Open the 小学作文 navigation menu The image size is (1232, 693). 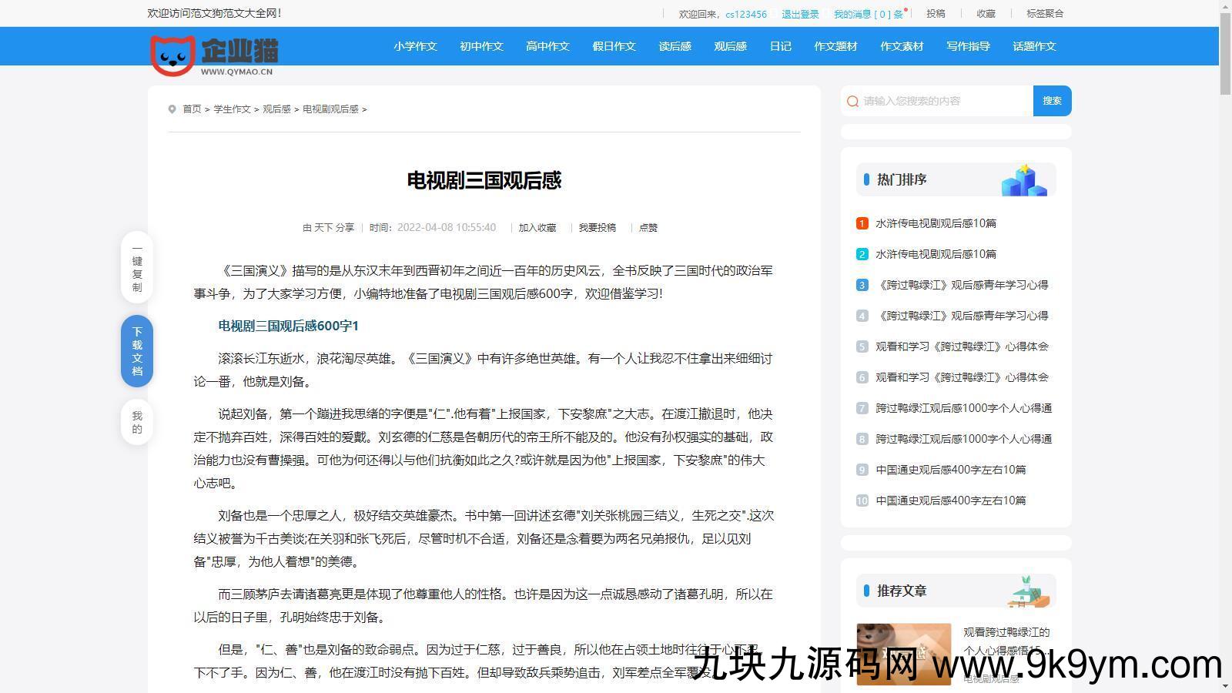[415, 46]
